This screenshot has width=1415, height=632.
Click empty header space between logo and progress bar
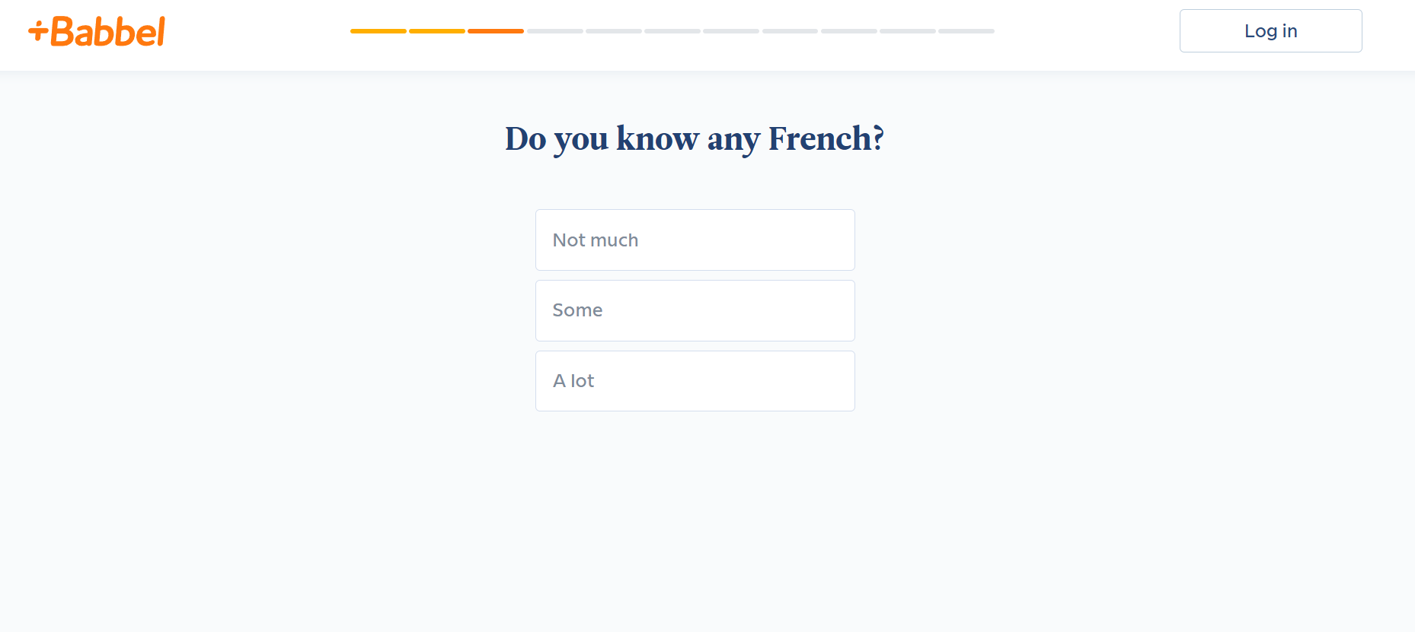pos(259,32)
